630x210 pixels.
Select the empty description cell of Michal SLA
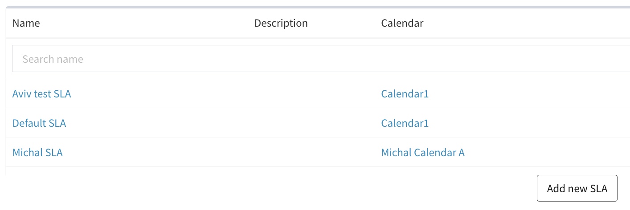click(311, 153)
